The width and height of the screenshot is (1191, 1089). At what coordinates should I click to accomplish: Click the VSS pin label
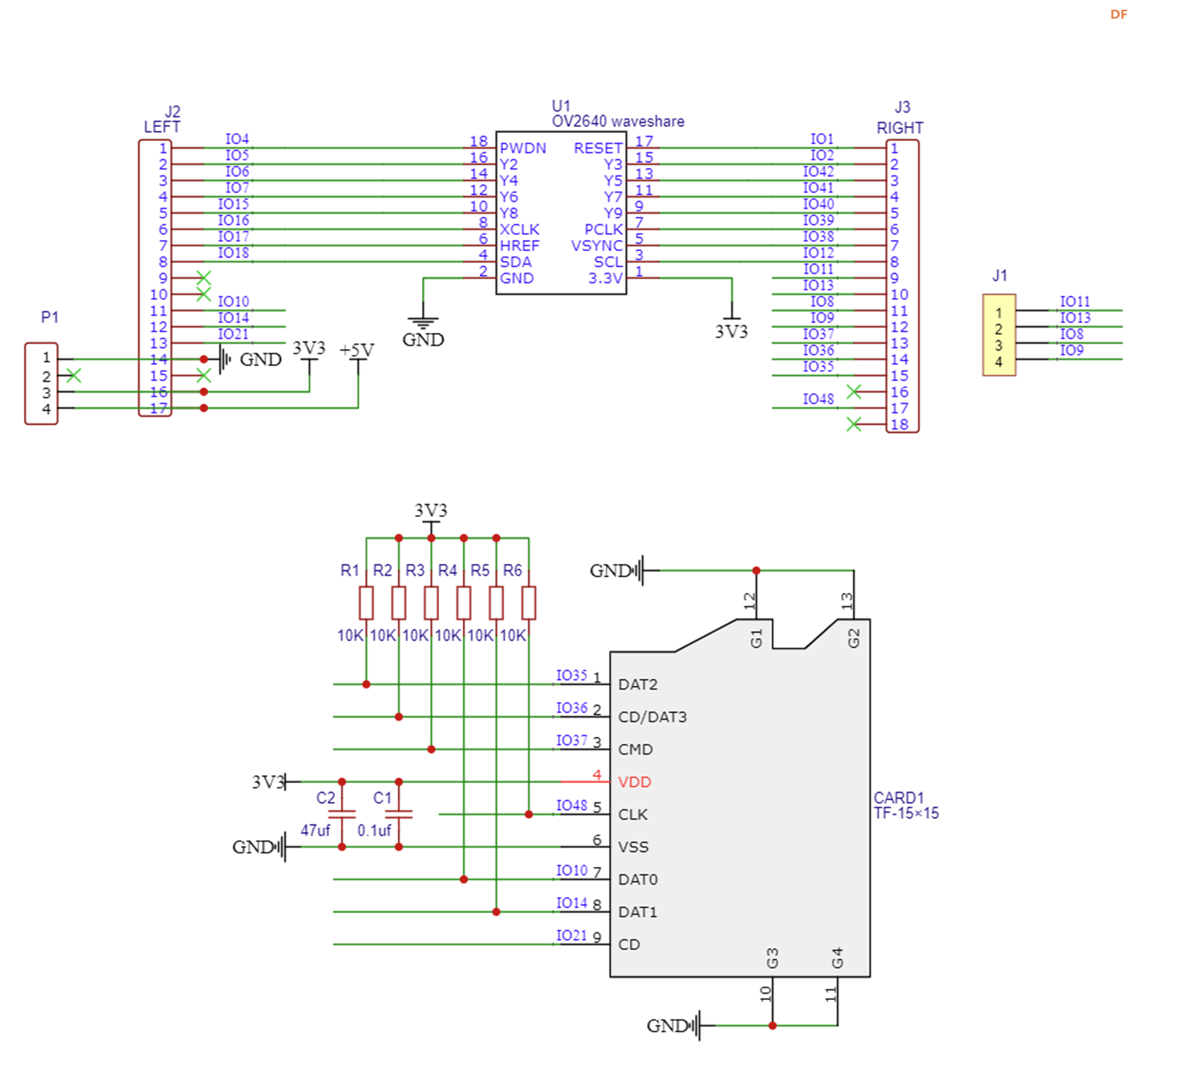633,847
